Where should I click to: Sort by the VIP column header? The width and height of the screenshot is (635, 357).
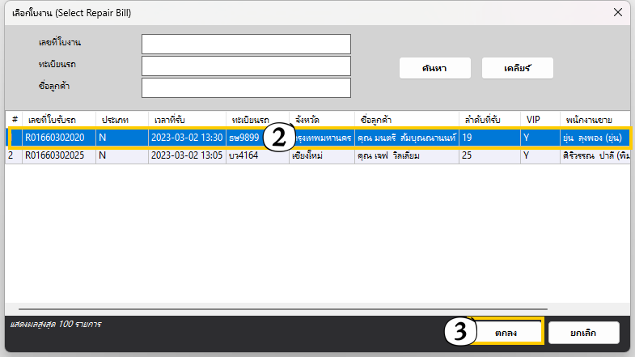click(540, 118)
